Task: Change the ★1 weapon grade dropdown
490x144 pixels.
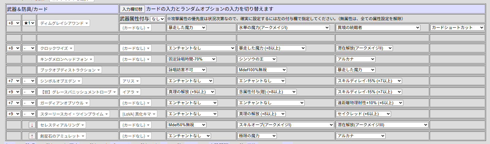Action: (29, 23)
